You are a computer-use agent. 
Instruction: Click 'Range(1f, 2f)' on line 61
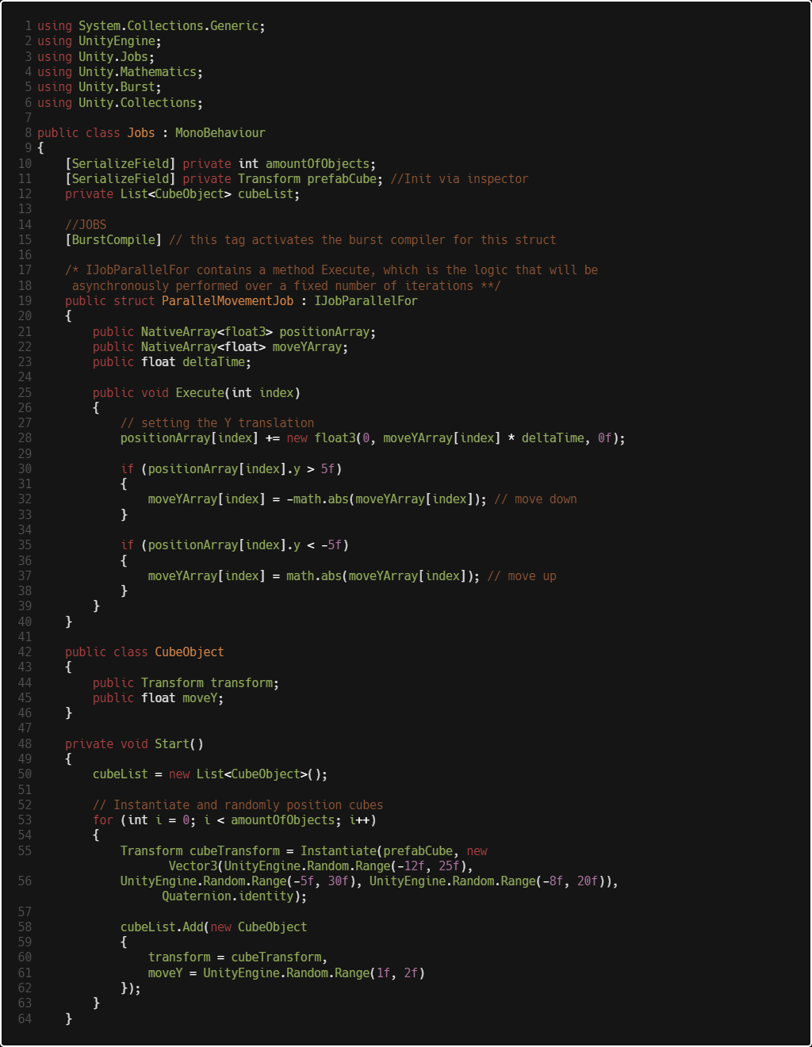tap(379, 973)
